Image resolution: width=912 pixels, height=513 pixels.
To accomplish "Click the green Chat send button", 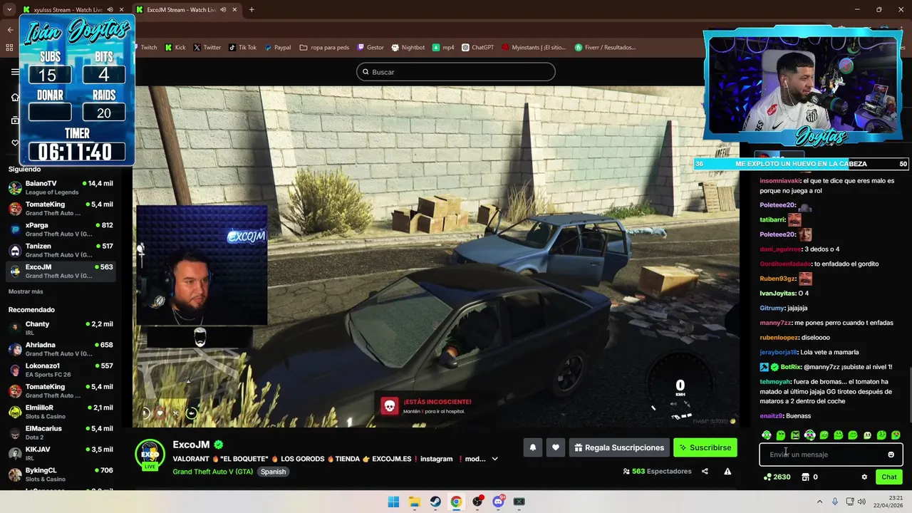I will (889, 477).
